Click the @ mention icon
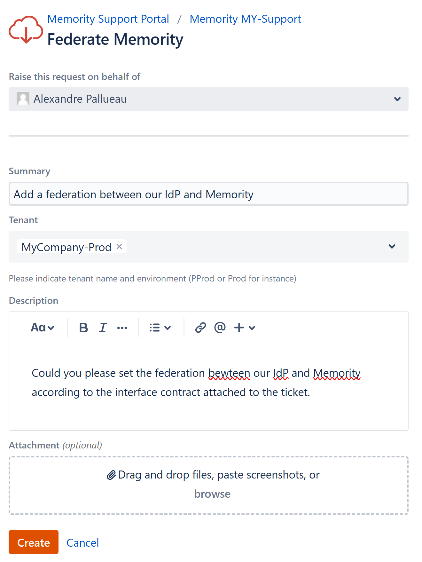Image resolution: width=422 pixels, height=562 pixels. click(x=220, y=328)
